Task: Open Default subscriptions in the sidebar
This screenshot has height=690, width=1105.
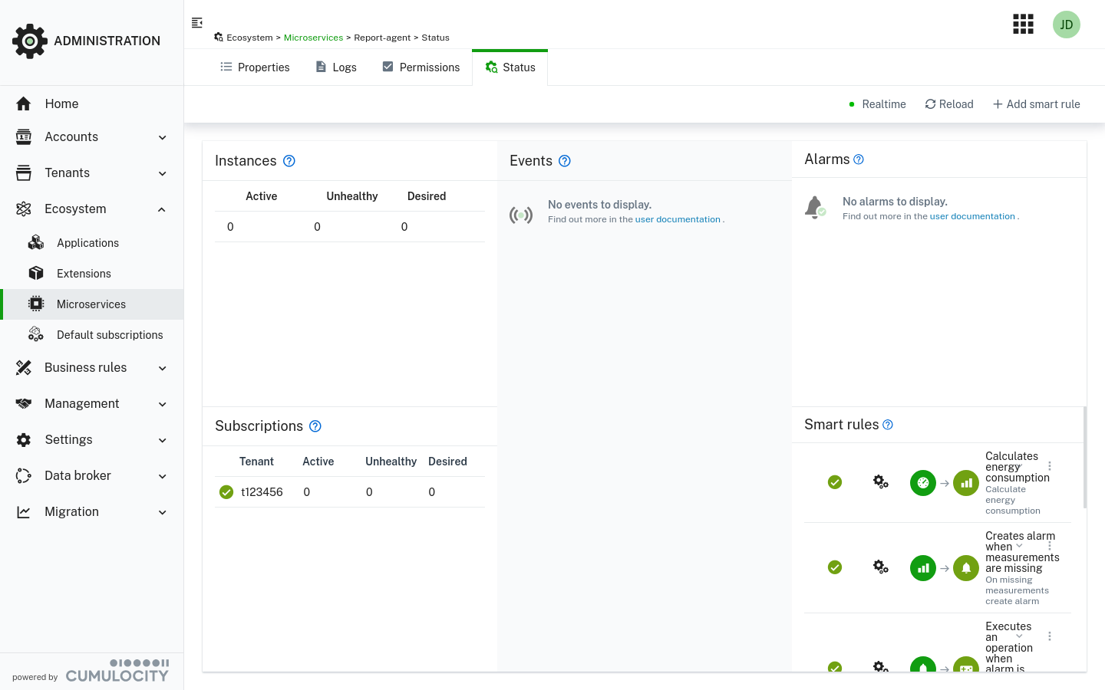Action: [x=109, y=334]
